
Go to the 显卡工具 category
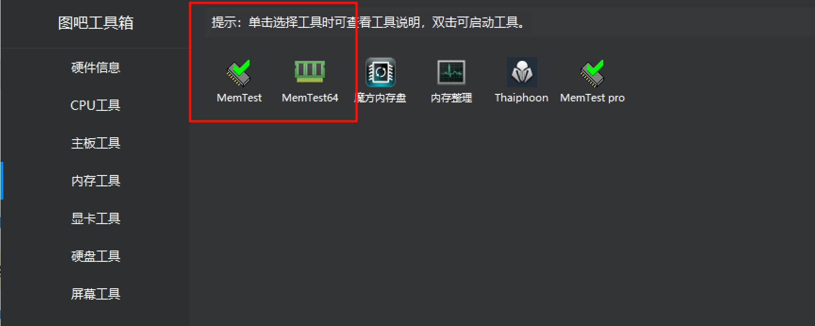96,218
